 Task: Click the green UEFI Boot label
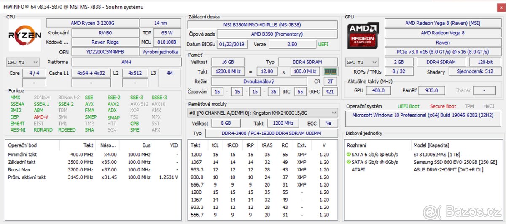coord(408,106)
